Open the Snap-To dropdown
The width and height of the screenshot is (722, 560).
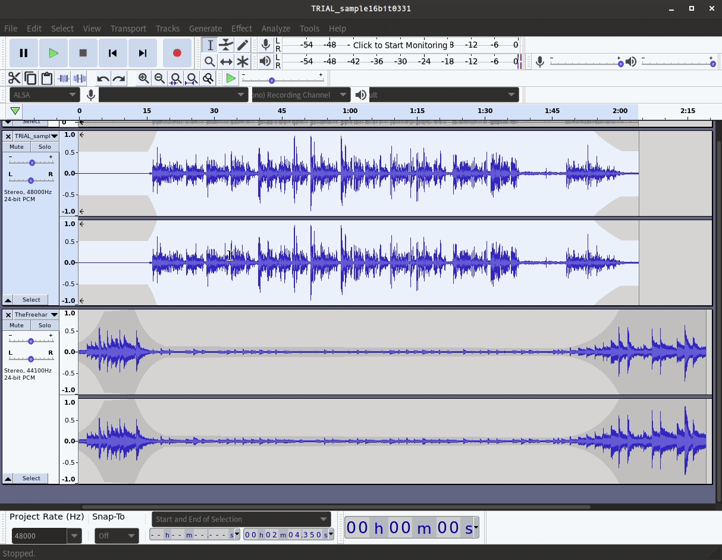point(117,536)
